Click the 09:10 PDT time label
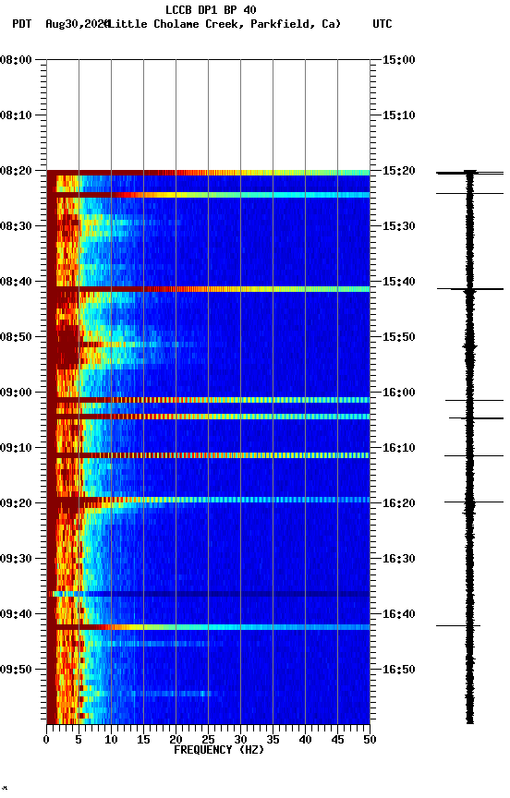 tap(16, 448)
